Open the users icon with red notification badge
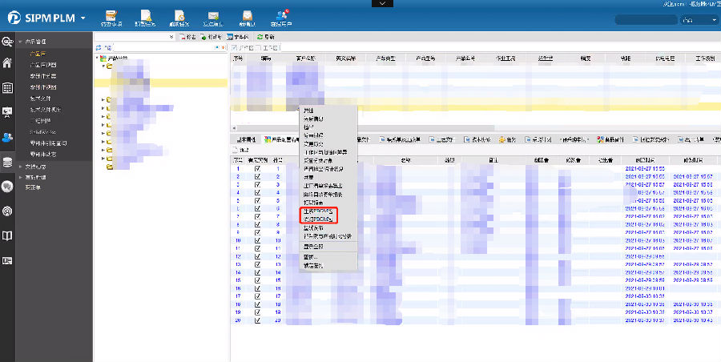Viewport: 721px width, 362px height. pyautogui.click(x=281, y=15)
